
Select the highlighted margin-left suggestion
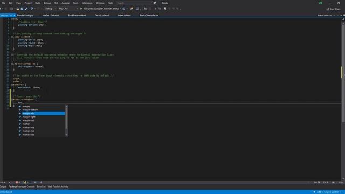(42, 114)
